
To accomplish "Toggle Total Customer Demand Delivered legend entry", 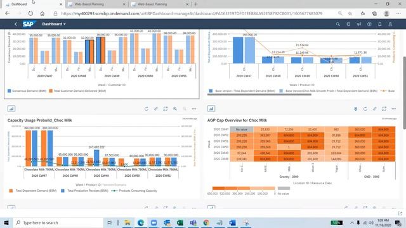I will click(x=77, y=91).
